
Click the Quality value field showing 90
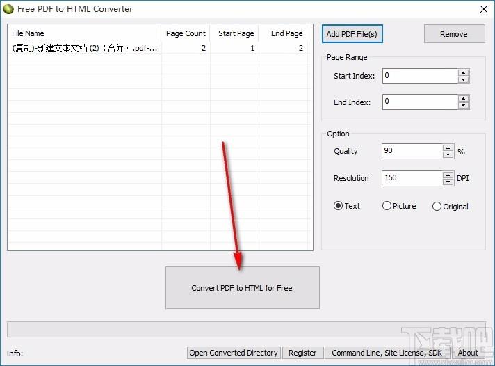[412, 151]
